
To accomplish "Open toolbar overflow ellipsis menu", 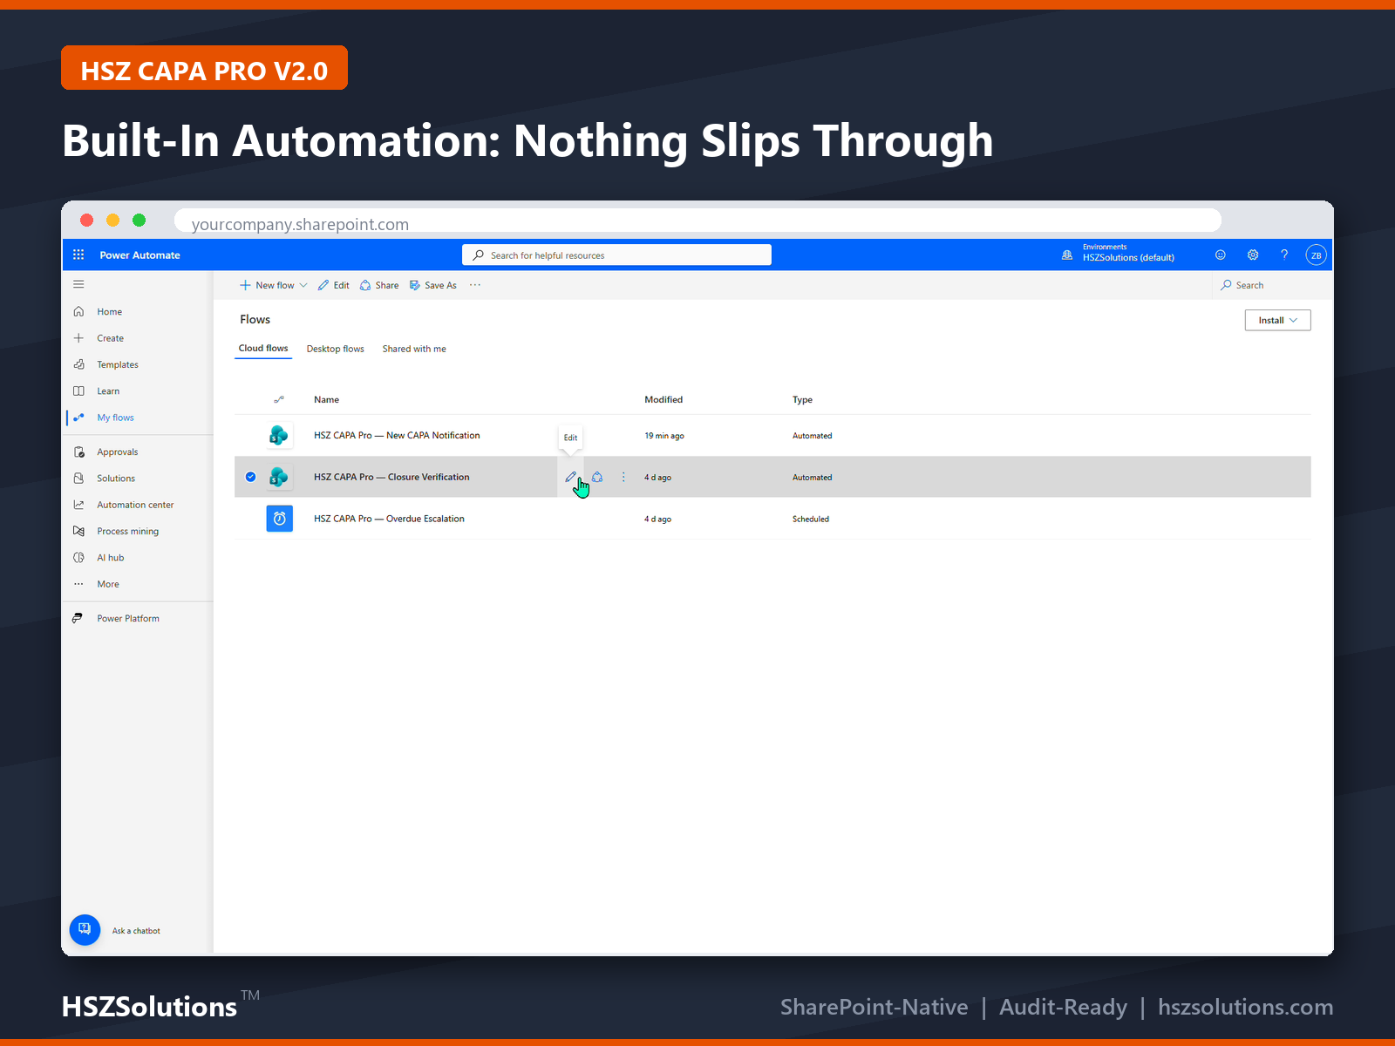I will 475,285.
